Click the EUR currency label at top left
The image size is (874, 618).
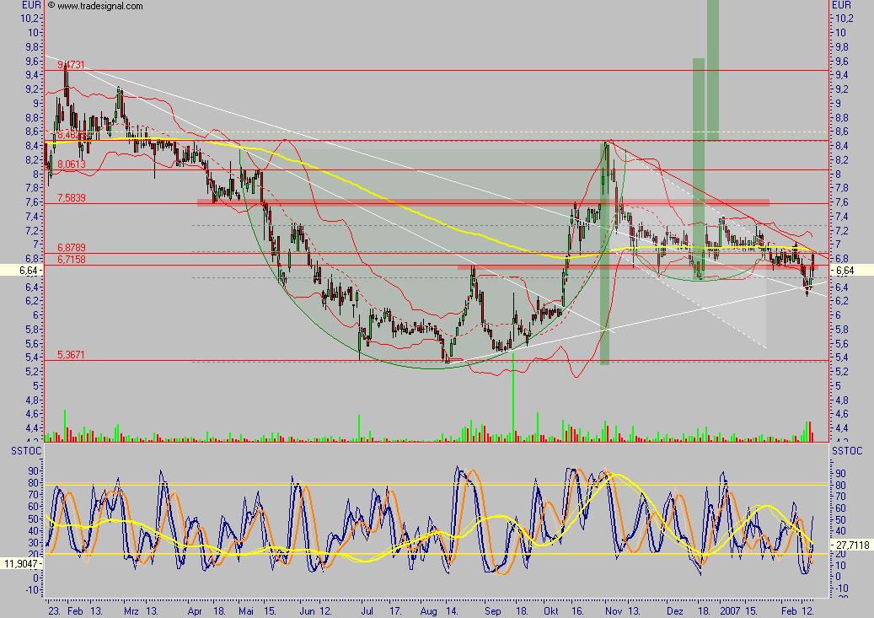(x=31, y=5)
